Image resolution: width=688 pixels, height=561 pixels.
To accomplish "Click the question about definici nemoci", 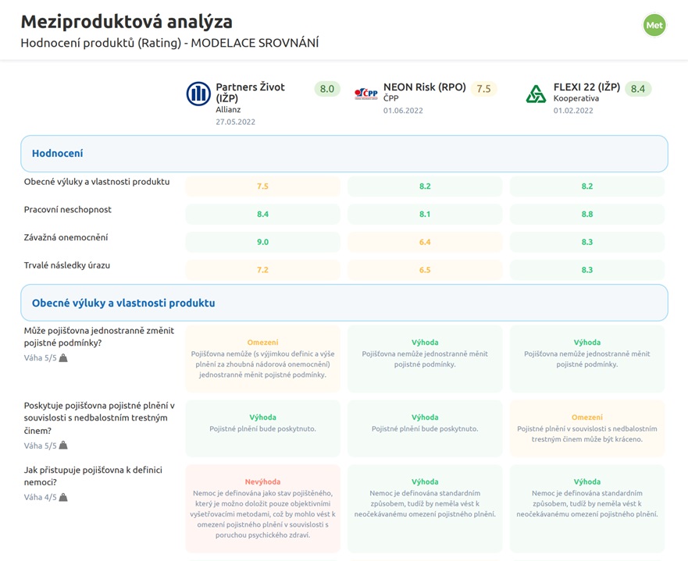I will 93,476.
